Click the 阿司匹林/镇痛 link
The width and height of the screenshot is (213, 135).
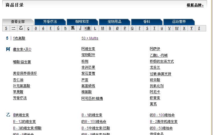point(92,98)
